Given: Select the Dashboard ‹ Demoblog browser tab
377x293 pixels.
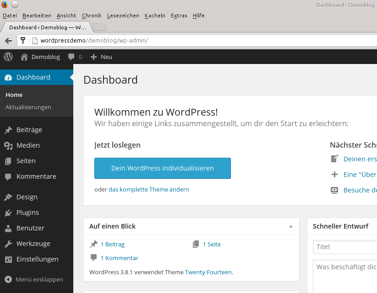Looking at the screenshot, I should click(x=47, y=27).
